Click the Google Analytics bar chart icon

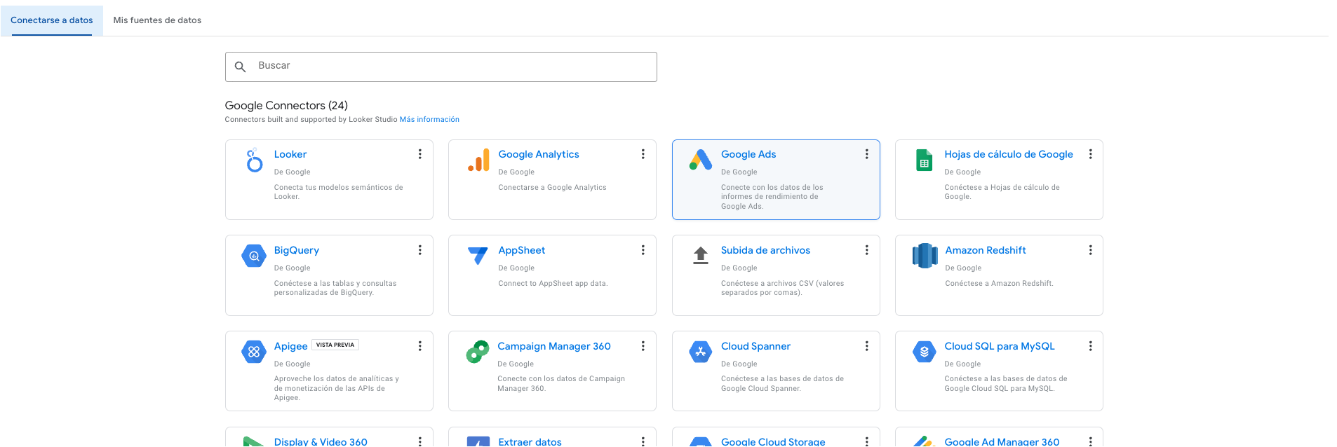pos(478,160)
